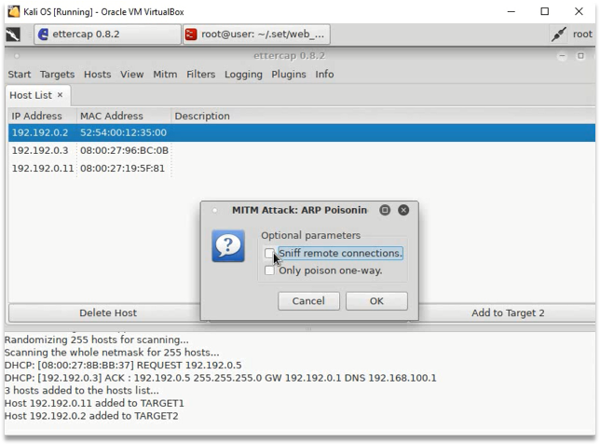Toggle Only poison one-way checkbox

(269, 271)
